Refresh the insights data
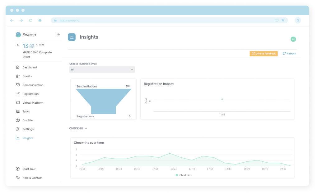The width and height of the screenshot is (317, 194). point(289,54)
